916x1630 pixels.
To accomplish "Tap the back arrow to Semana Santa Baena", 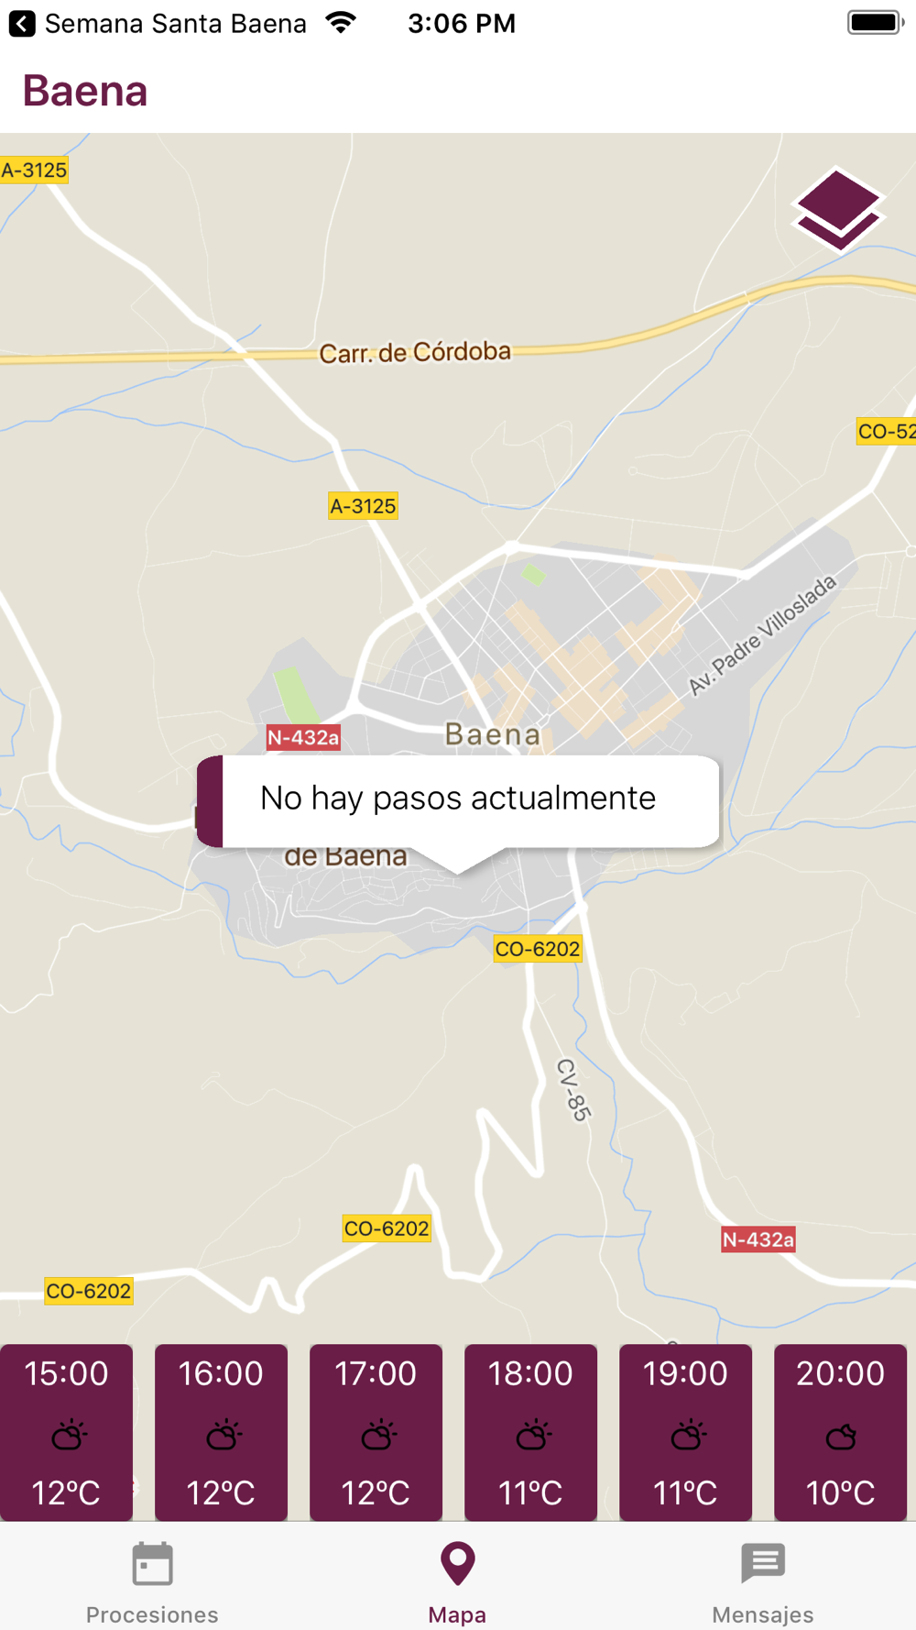I will [x=22, y=24].
